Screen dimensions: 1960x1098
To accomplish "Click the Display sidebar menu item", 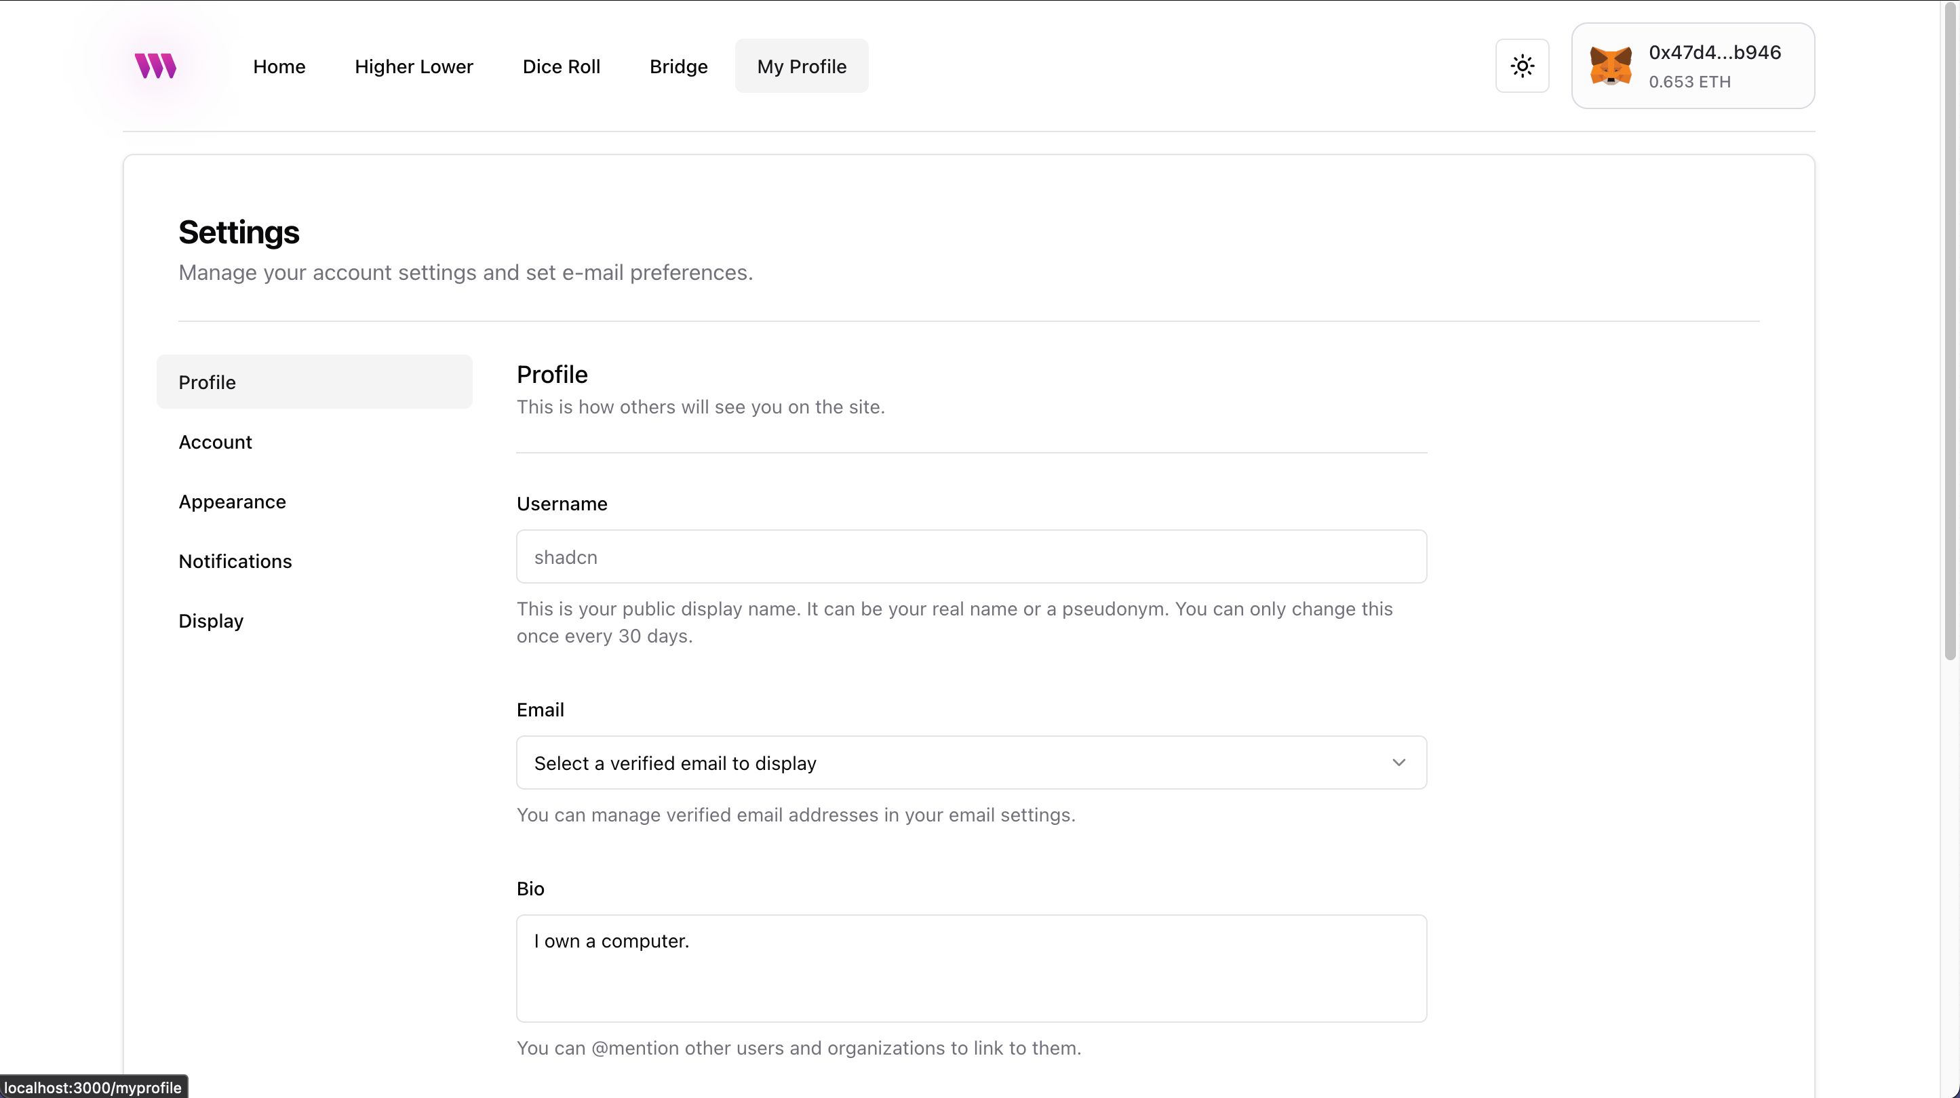I will pyautogui.click(x=210, y=620).
